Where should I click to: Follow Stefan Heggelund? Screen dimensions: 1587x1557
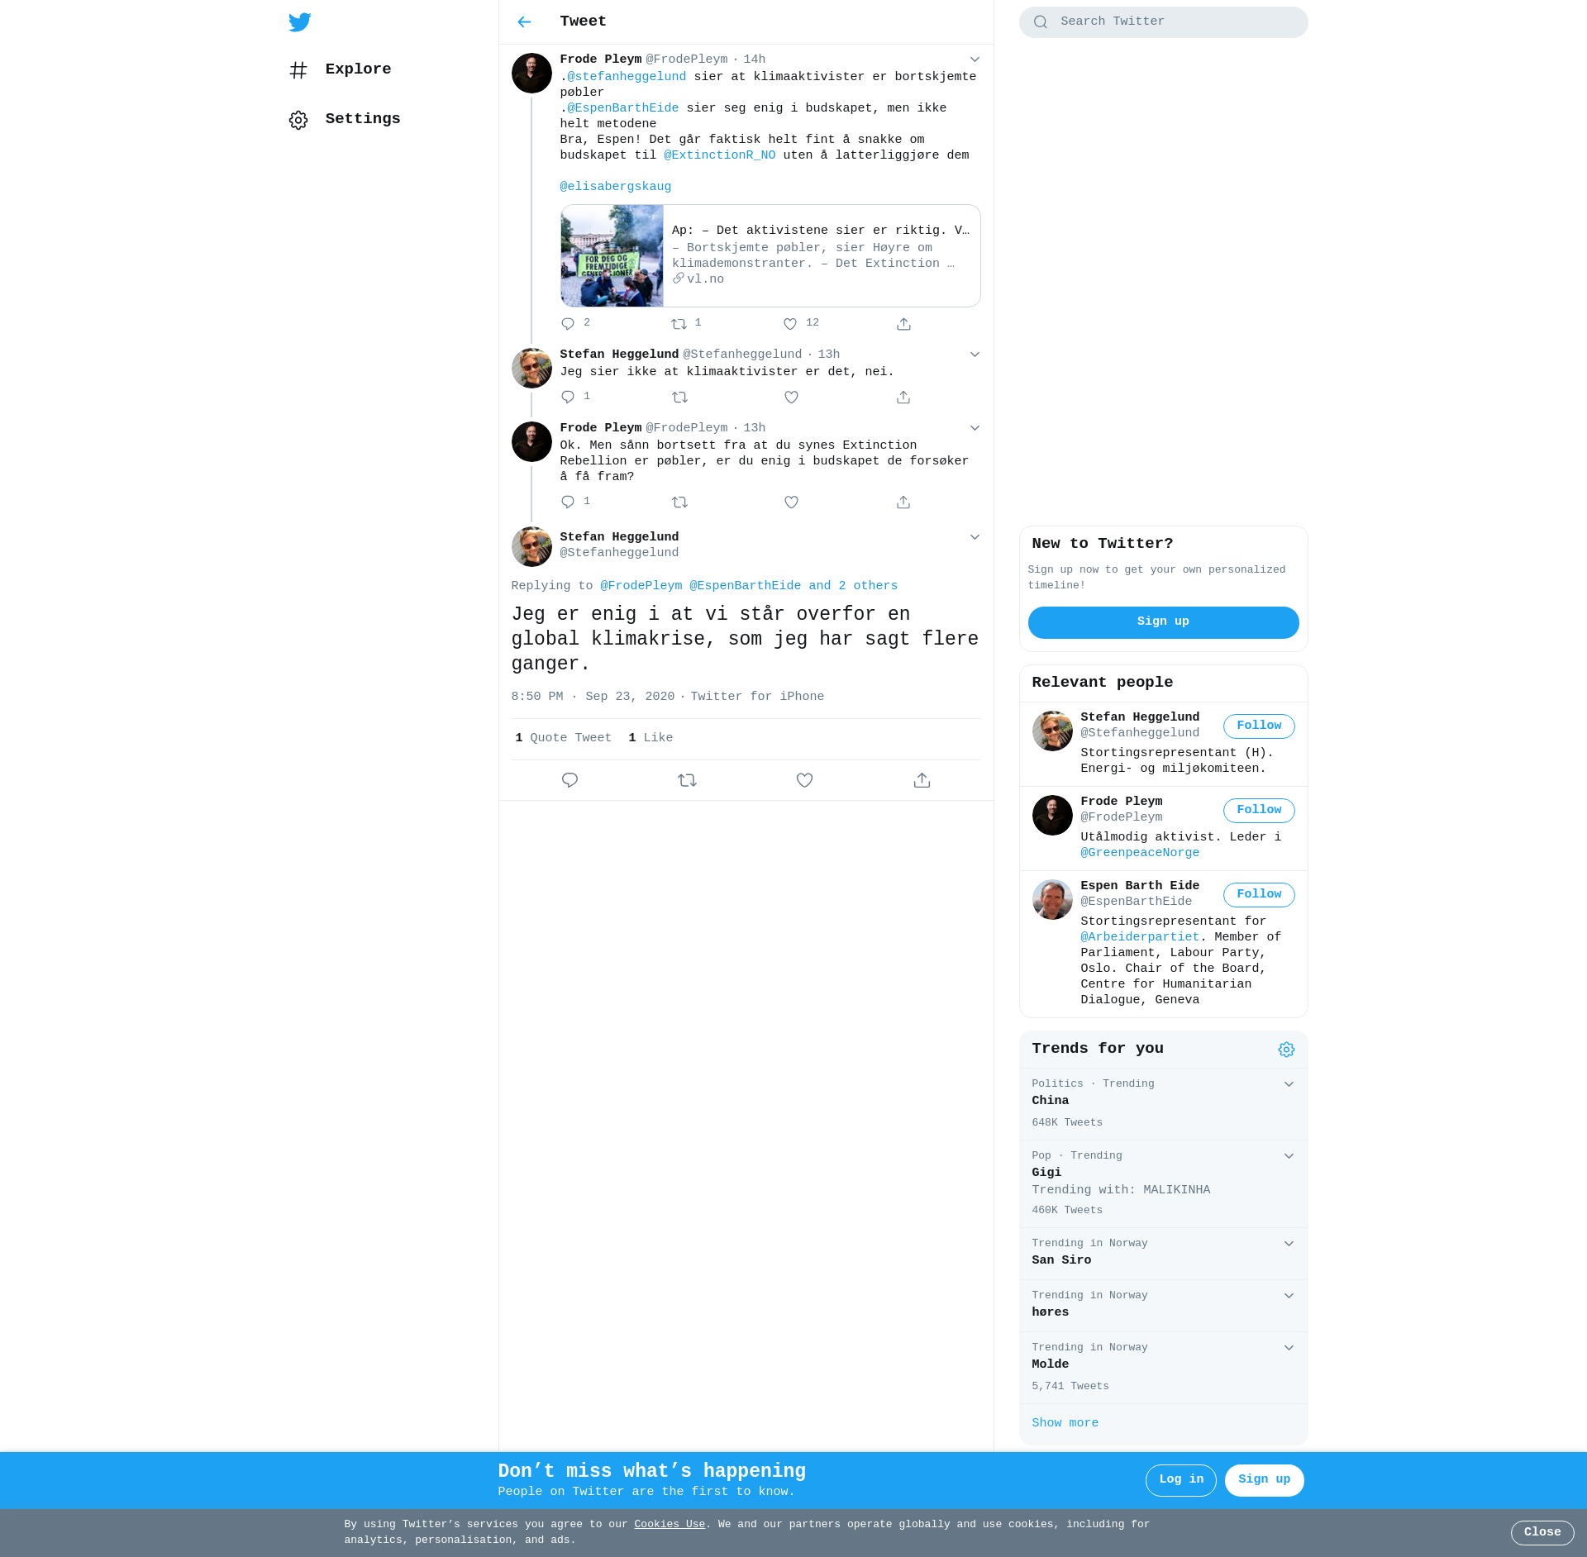[1259, 726]
